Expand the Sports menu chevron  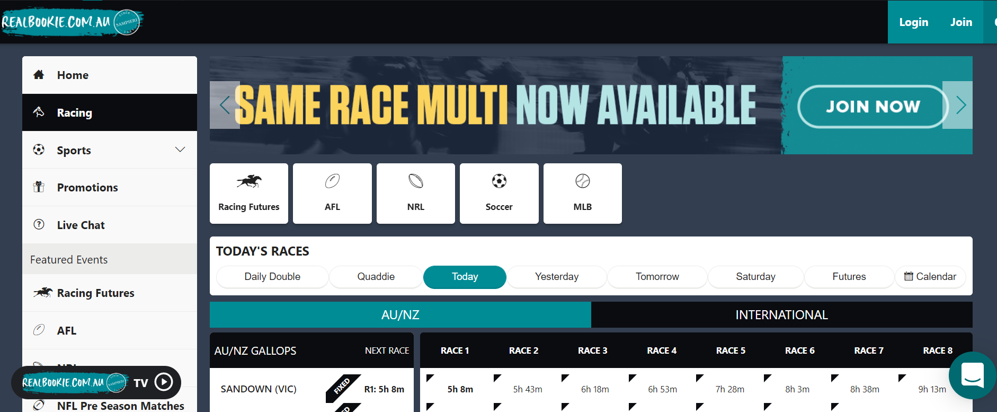[180, 150]
